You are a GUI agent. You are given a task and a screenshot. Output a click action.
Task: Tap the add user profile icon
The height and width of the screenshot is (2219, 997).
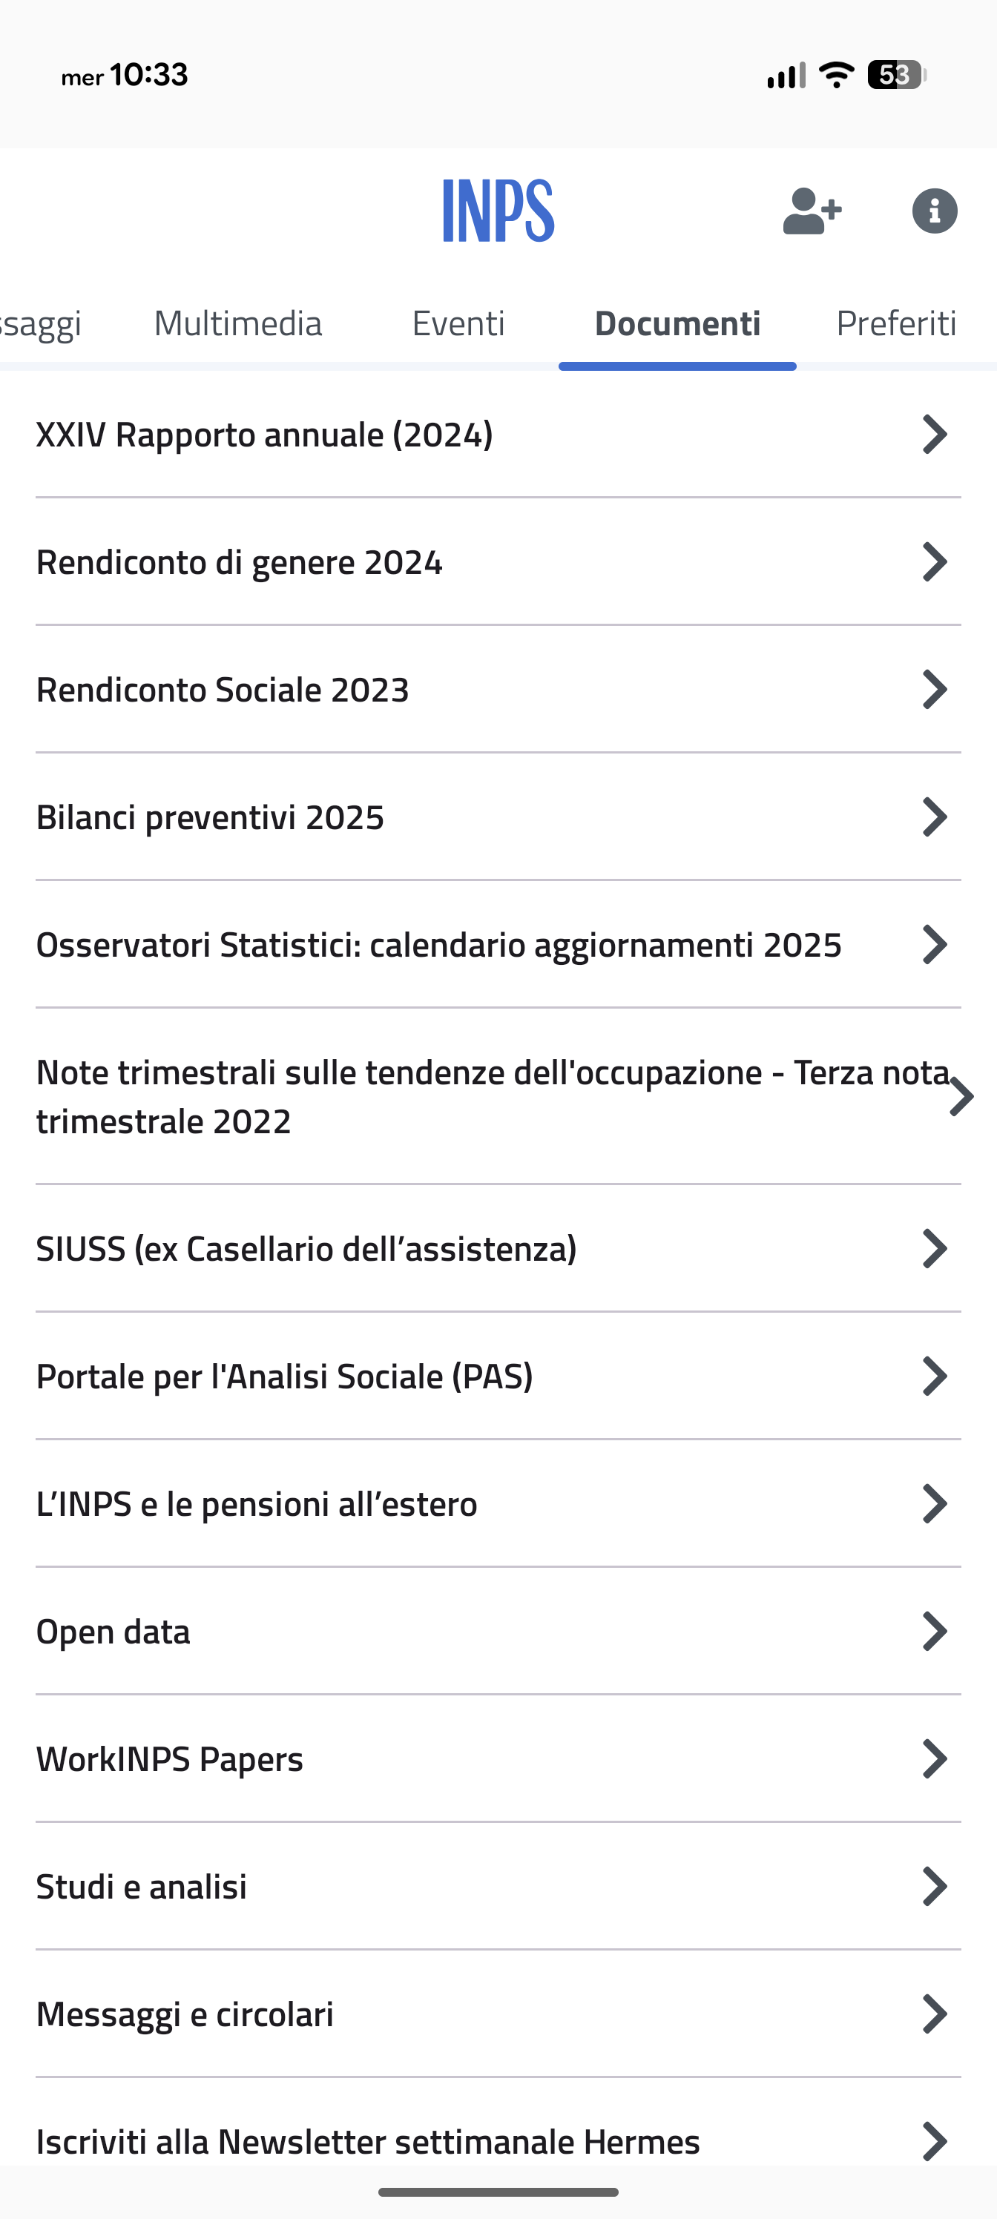[811, 211]
